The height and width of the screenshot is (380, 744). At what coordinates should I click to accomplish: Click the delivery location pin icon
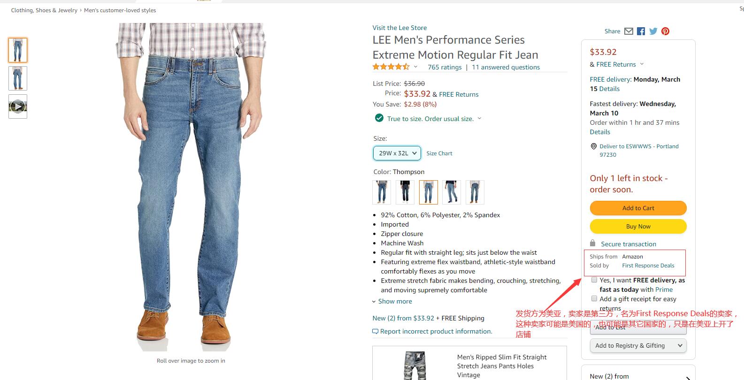pyautogui.click(x=593, y=146)
